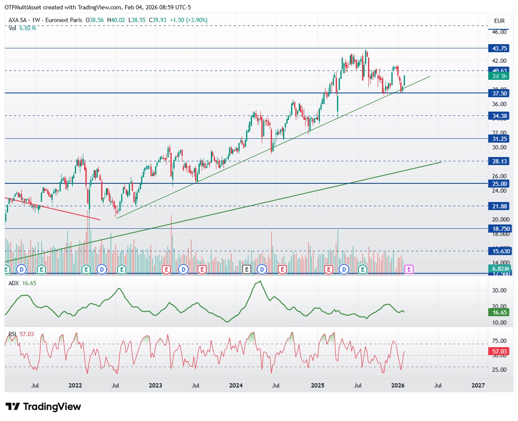
Task: Select the 18.750 price level label
Action: pos(501,229)
